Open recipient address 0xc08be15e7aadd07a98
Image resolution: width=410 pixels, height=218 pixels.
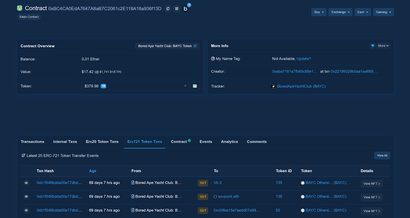[237, 210]
